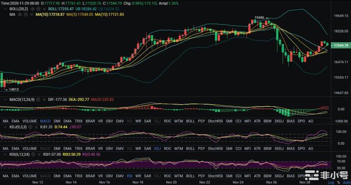Switch KDJ panel row to EMV
Viewport: 351px width, 185px height.
pyautogui.click(x=120, y=148)
